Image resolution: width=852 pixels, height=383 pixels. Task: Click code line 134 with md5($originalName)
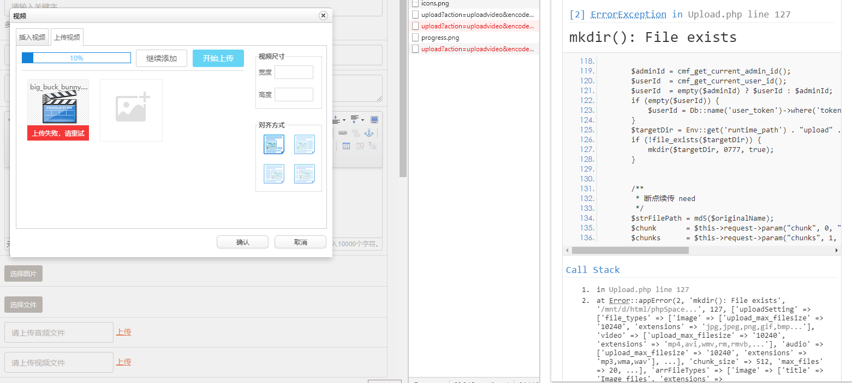pyautogui.click(x=701, y=218)
